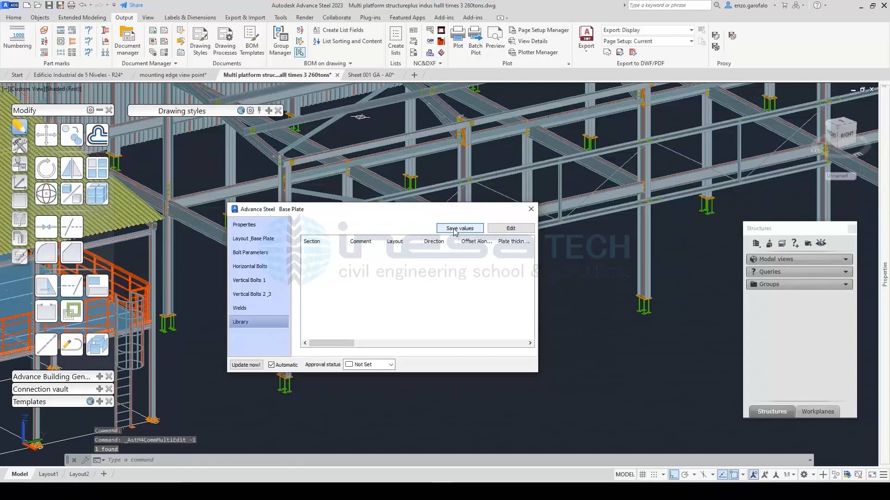Click the Save values button
The image size is (890, 500).
coord(460,228)
